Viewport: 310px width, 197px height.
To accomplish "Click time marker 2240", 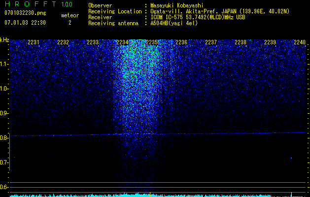I will pos(300,42).
